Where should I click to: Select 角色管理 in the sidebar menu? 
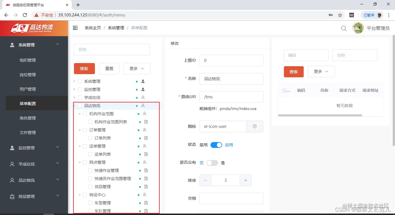28,118
